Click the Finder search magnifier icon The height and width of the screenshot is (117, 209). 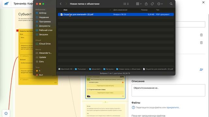coord(171,4)
